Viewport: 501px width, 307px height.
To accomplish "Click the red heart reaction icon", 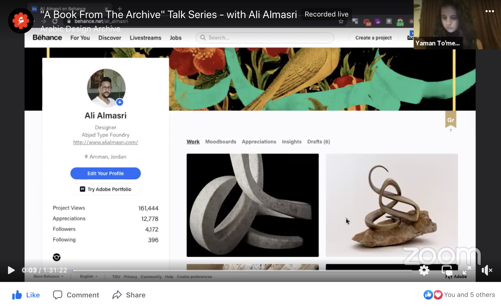I will (x=438, y=295).
